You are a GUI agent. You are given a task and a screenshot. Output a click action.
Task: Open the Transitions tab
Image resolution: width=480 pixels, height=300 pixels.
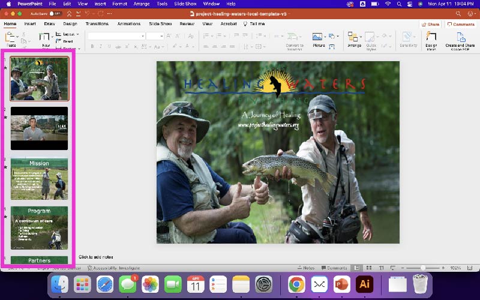click(97, 23)
